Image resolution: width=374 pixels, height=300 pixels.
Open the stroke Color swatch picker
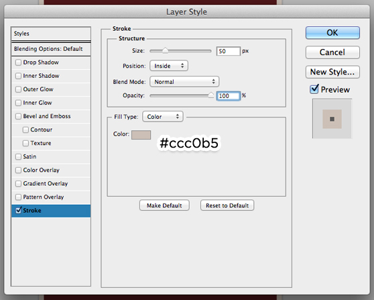click(141, 135)
